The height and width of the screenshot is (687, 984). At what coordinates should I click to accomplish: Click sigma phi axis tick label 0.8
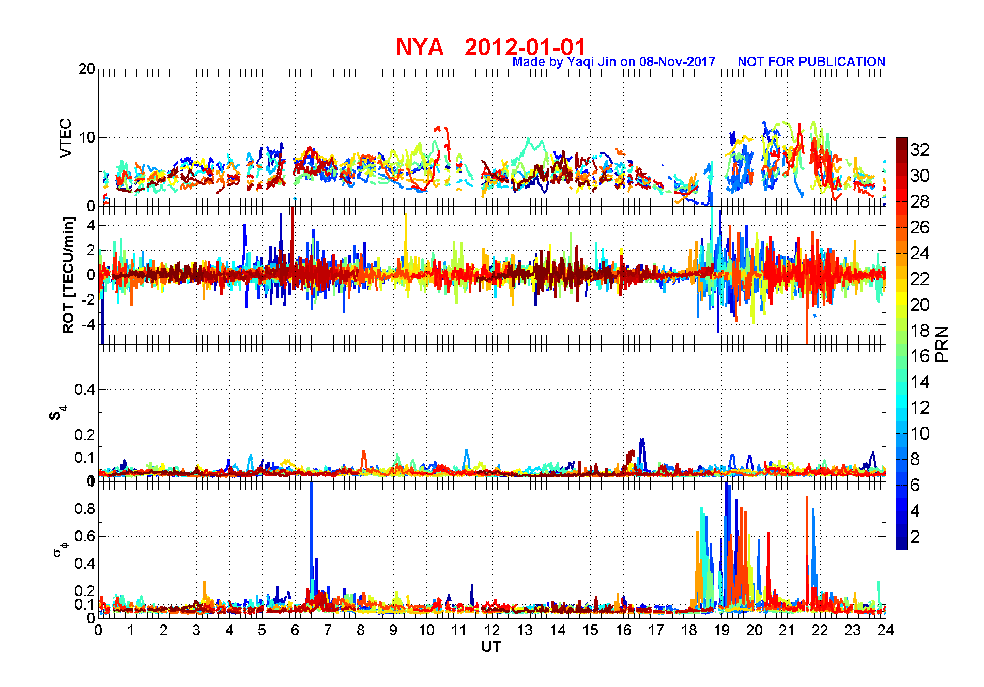tap(85, 509)
